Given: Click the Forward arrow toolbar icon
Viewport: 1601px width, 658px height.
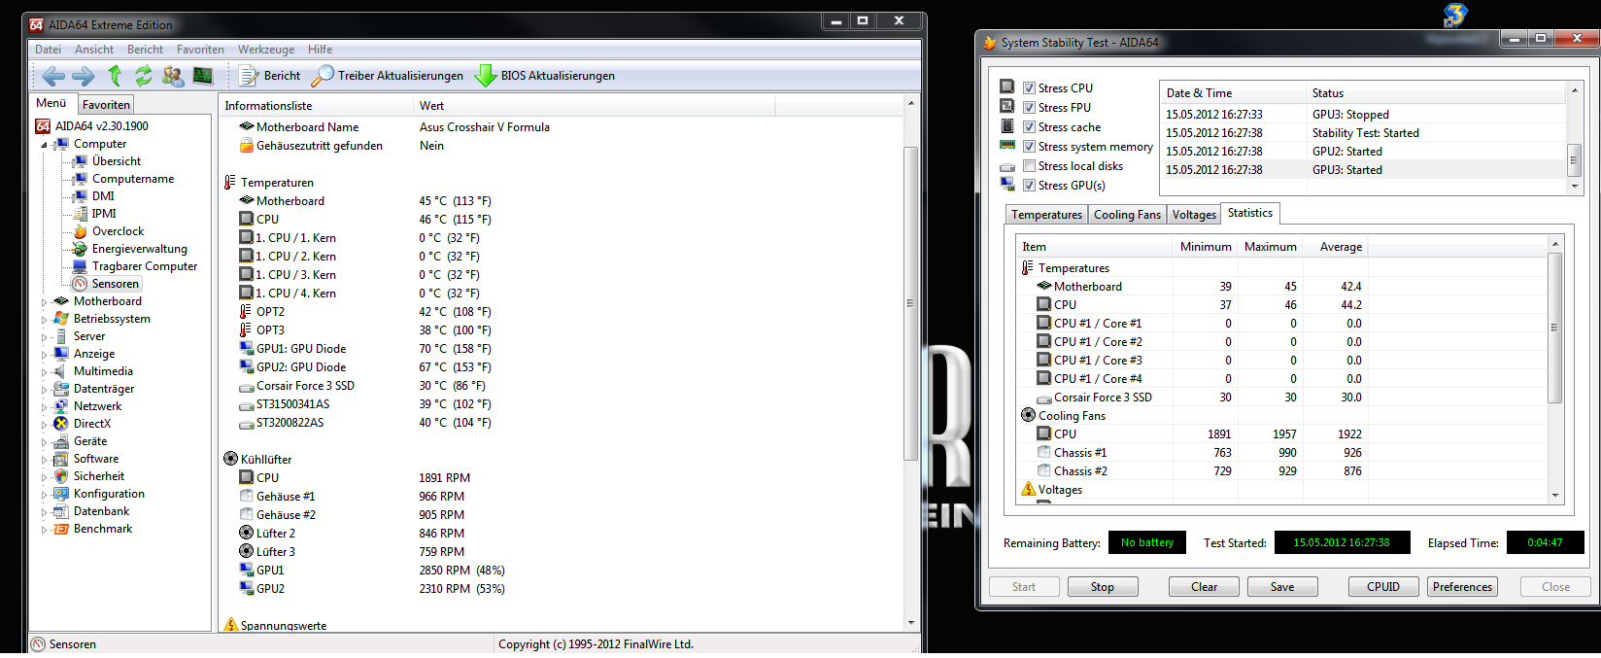Looking at the screenshot, I should click(x=84, y=75).
